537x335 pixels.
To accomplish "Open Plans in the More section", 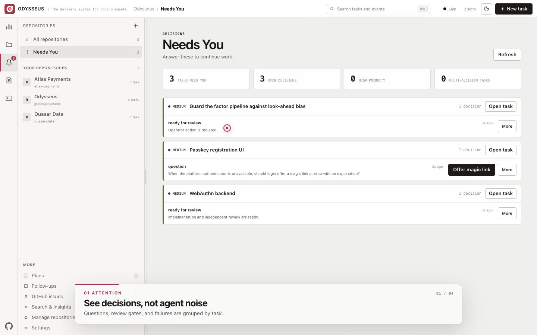I will pyautogui.click(x=81, y=275).
